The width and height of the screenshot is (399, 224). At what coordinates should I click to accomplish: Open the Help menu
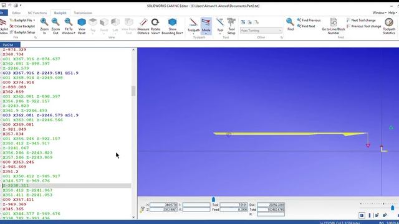click(393, 12)
